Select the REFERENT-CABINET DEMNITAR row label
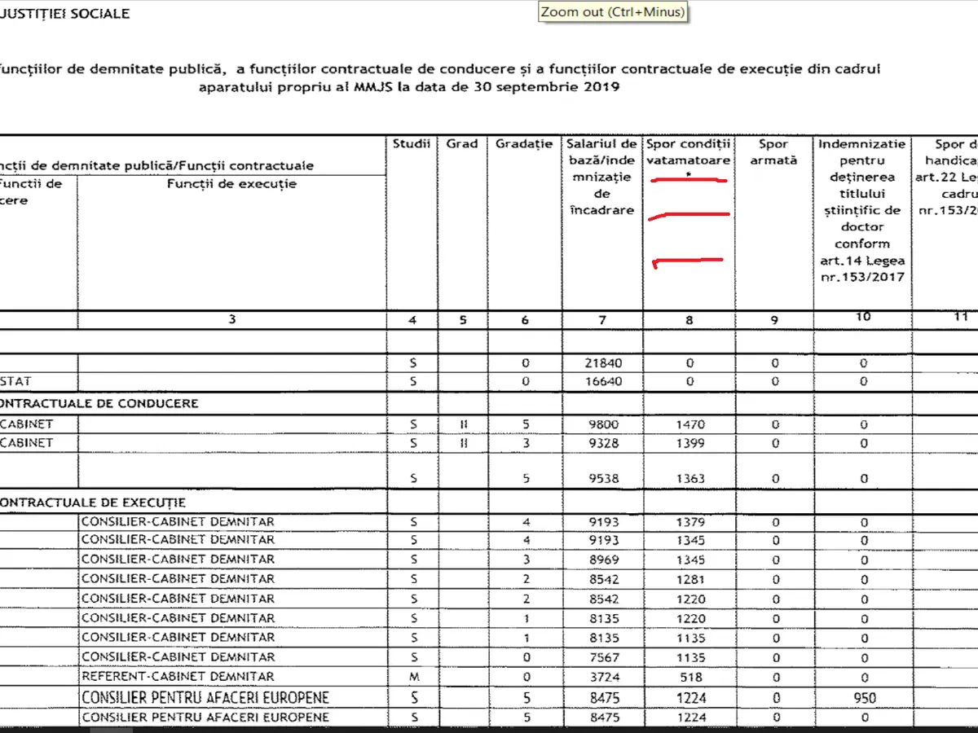978x733 pixels. tap(178, 676)
